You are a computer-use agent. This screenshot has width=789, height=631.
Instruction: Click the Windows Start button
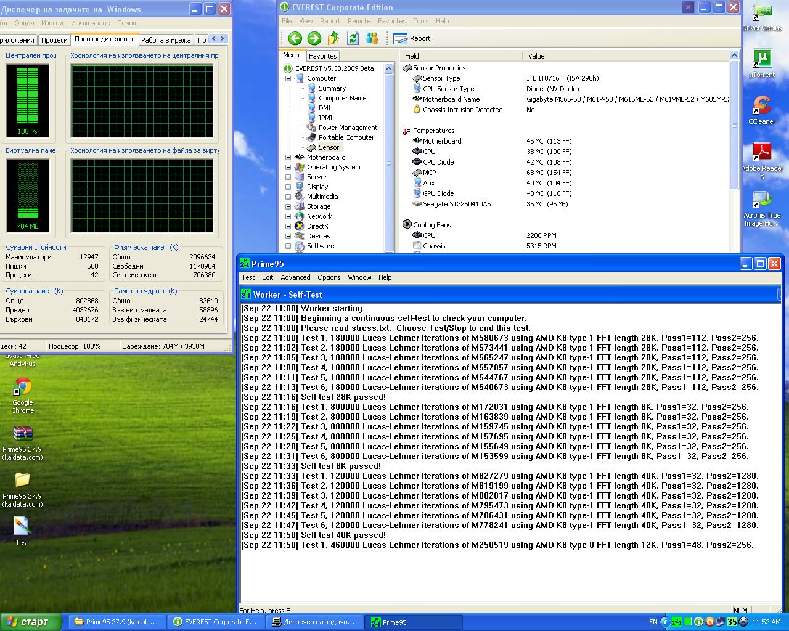(x=31, y=622)
